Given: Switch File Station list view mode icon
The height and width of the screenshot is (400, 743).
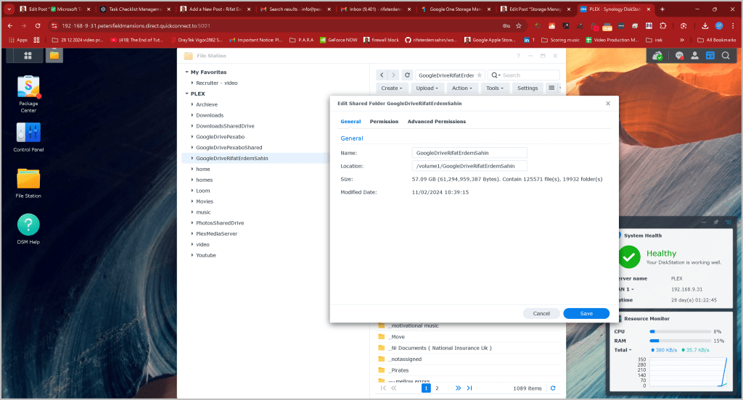Looking at the screenshot, I should click(x=551, y=88).
